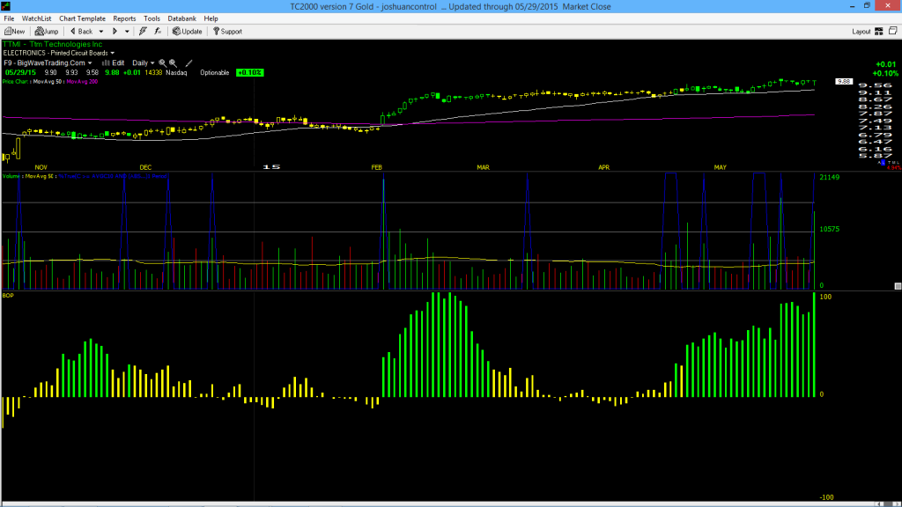Expand the ELECTRONICS - Printed Circuit Boards dropdown

coord(112,53)
